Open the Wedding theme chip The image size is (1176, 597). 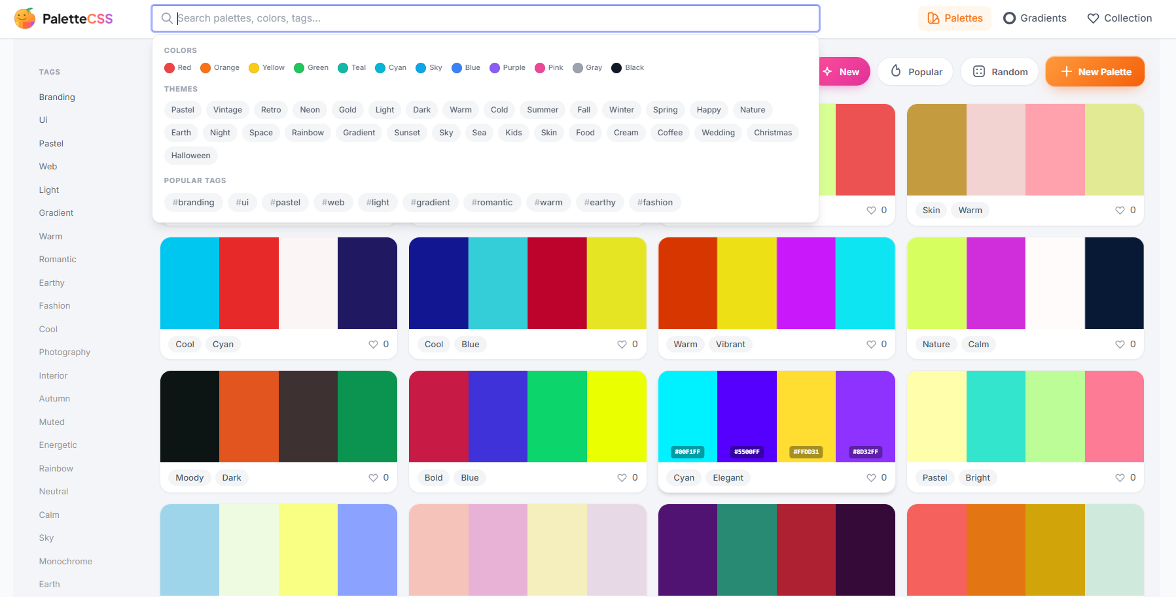[718, 133]
